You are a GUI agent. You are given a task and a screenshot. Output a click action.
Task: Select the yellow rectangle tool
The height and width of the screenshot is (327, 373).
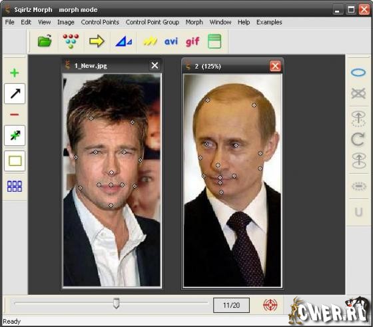click(x=15, y=161)
